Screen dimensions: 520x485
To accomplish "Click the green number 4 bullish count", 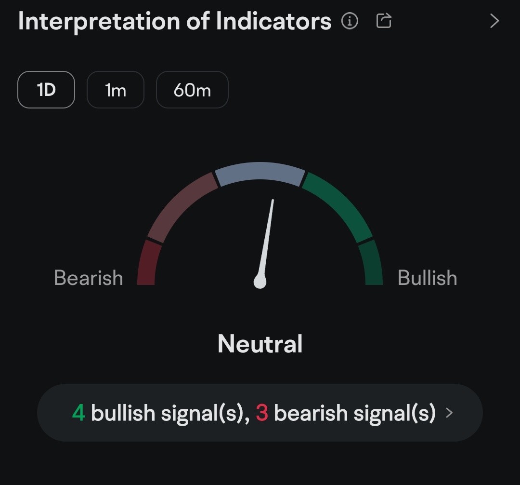I will (x=78, y=413).
